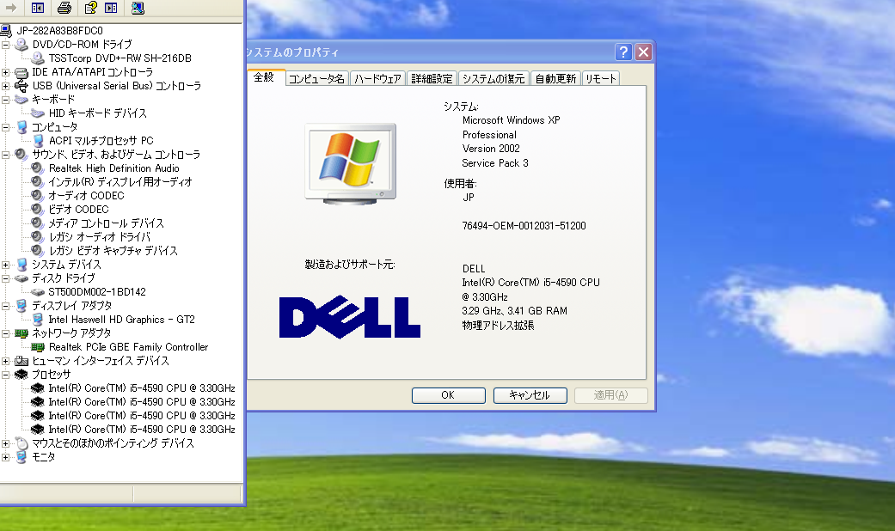Image resolution: width=895 pixels, height=531 pixels.
Task: Collapse the コンピュータ node
Action: pyautogui.click(x=6, y=127)
